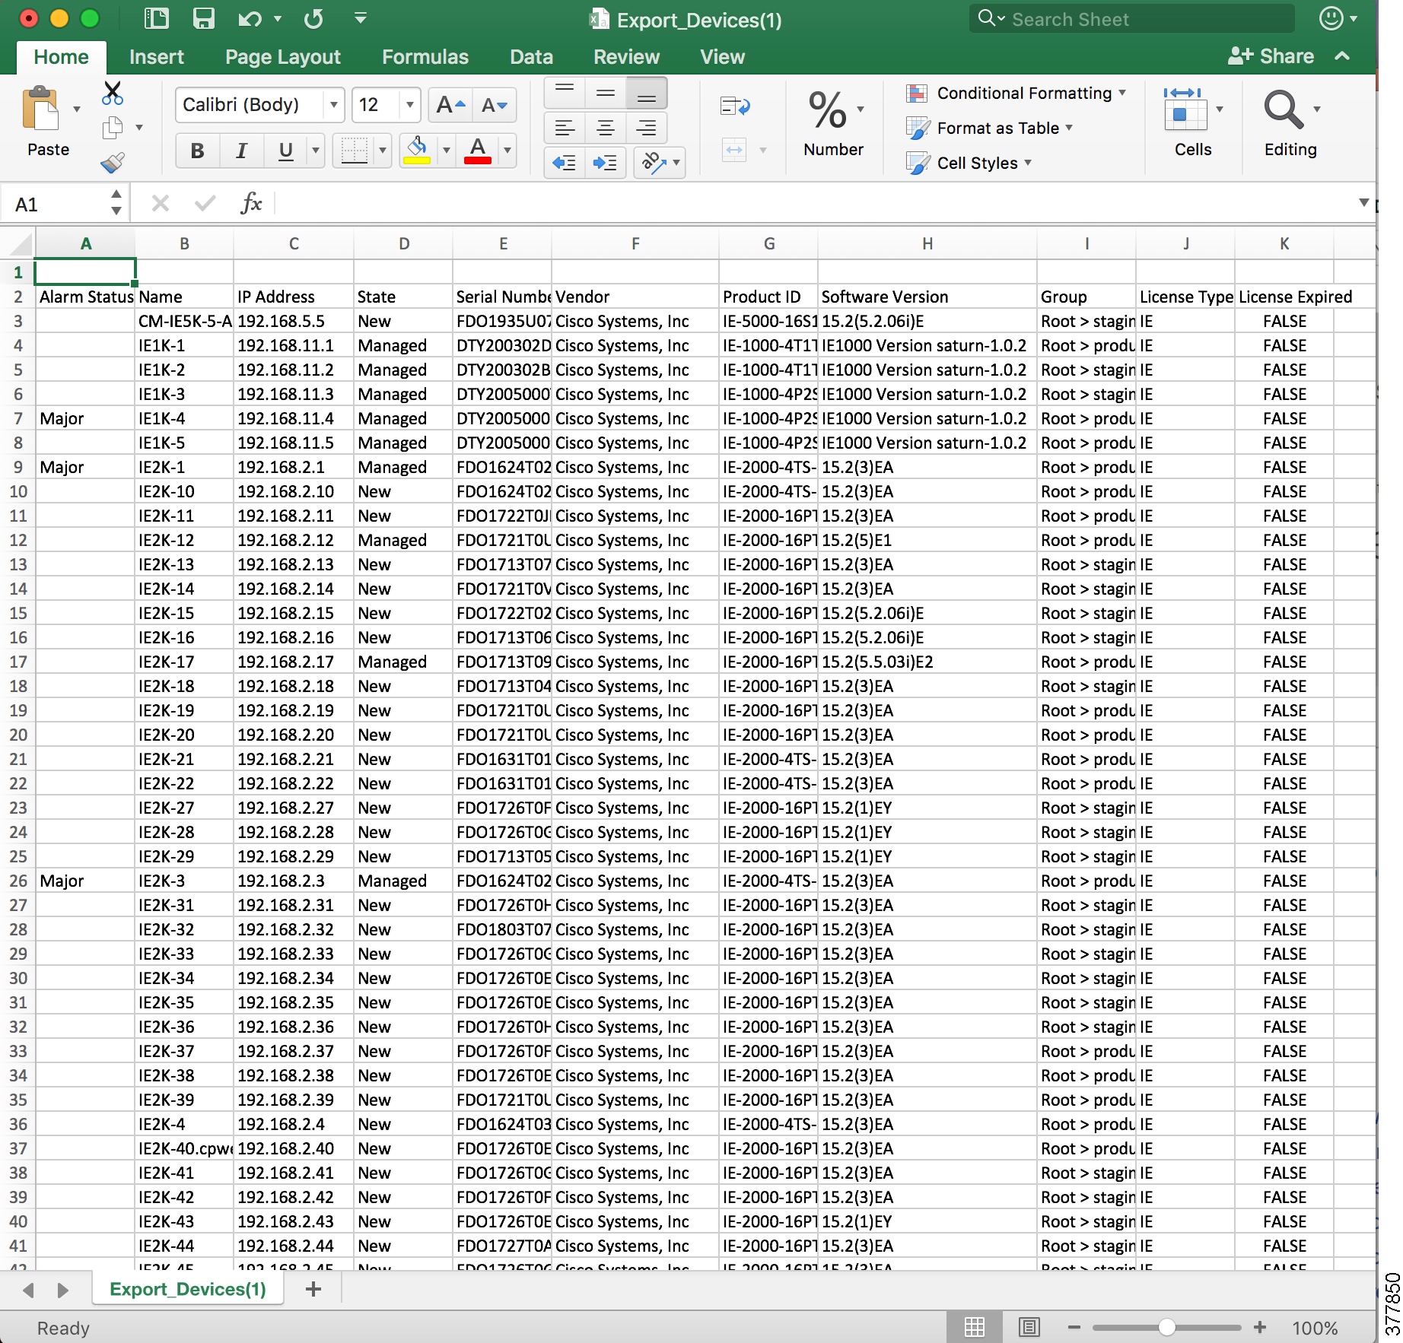The width and height of the screenshot is (1403, 1343).
Task: Click the Paste clipboard icon
Action: click(x=41, y=109)
